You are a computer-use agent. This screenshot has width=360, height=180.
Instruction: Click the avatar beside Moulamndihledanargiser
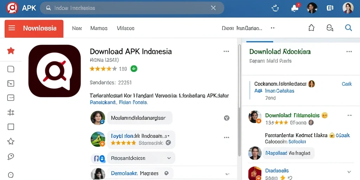[x=98, y=118]
